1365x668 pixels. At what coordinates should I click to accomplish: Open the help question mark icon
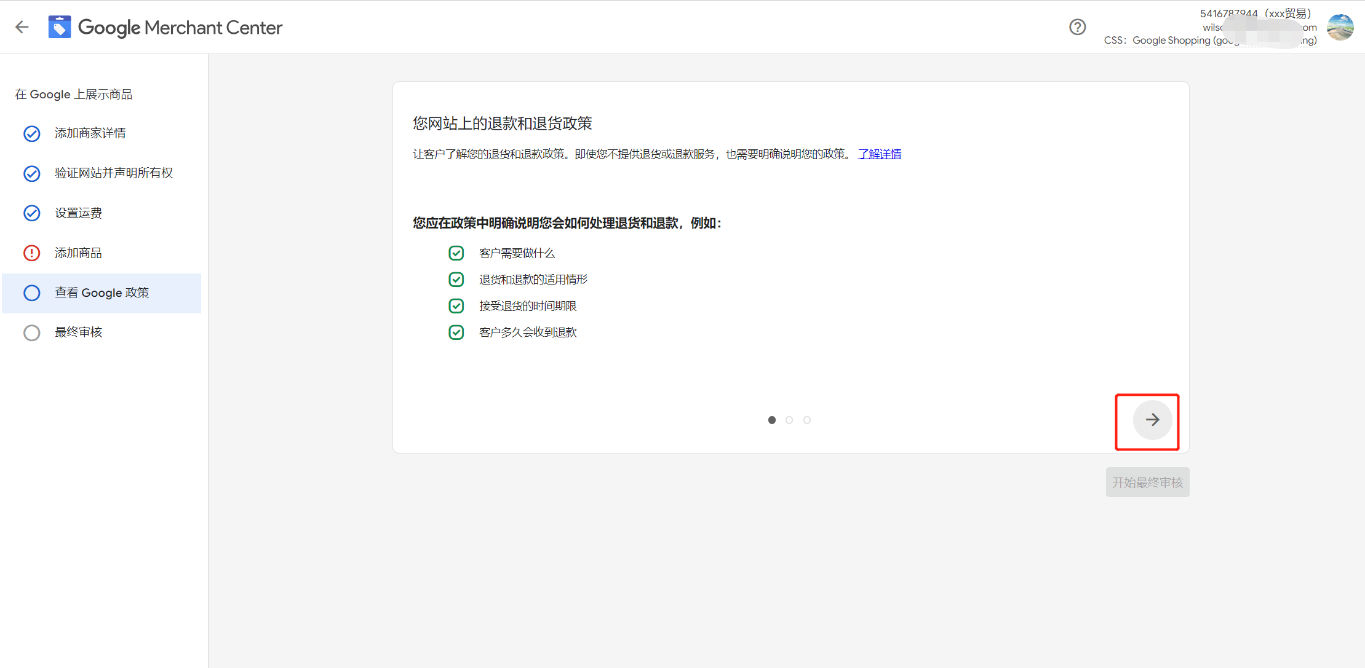tap(1077, 27)
